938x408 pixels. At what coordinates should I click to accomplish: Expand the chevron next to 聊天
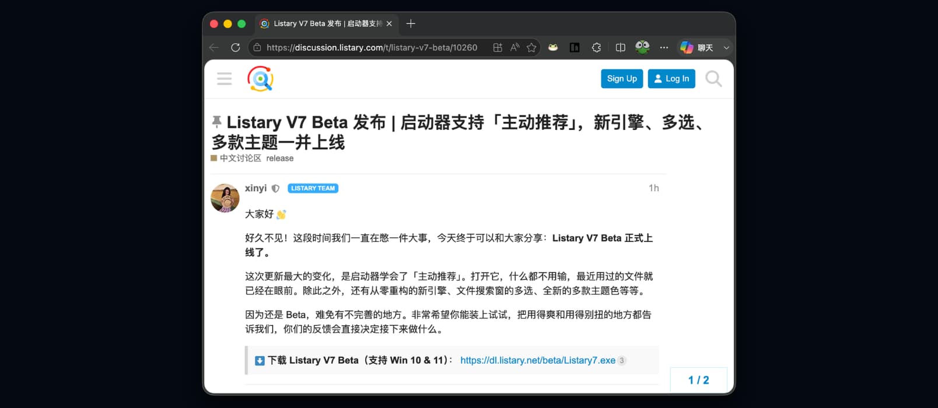726,48
